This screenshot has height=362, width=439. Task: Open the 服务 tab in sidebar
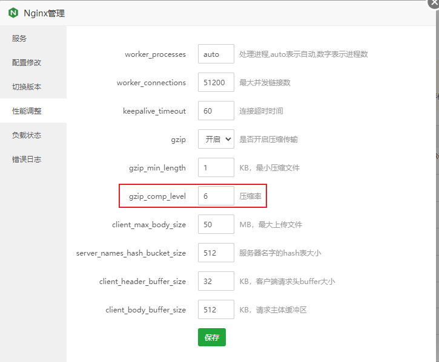pos(19,39)
